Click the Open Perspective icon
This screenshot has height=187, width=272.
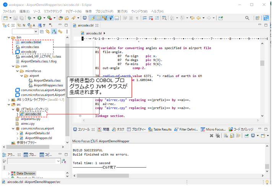257,18
